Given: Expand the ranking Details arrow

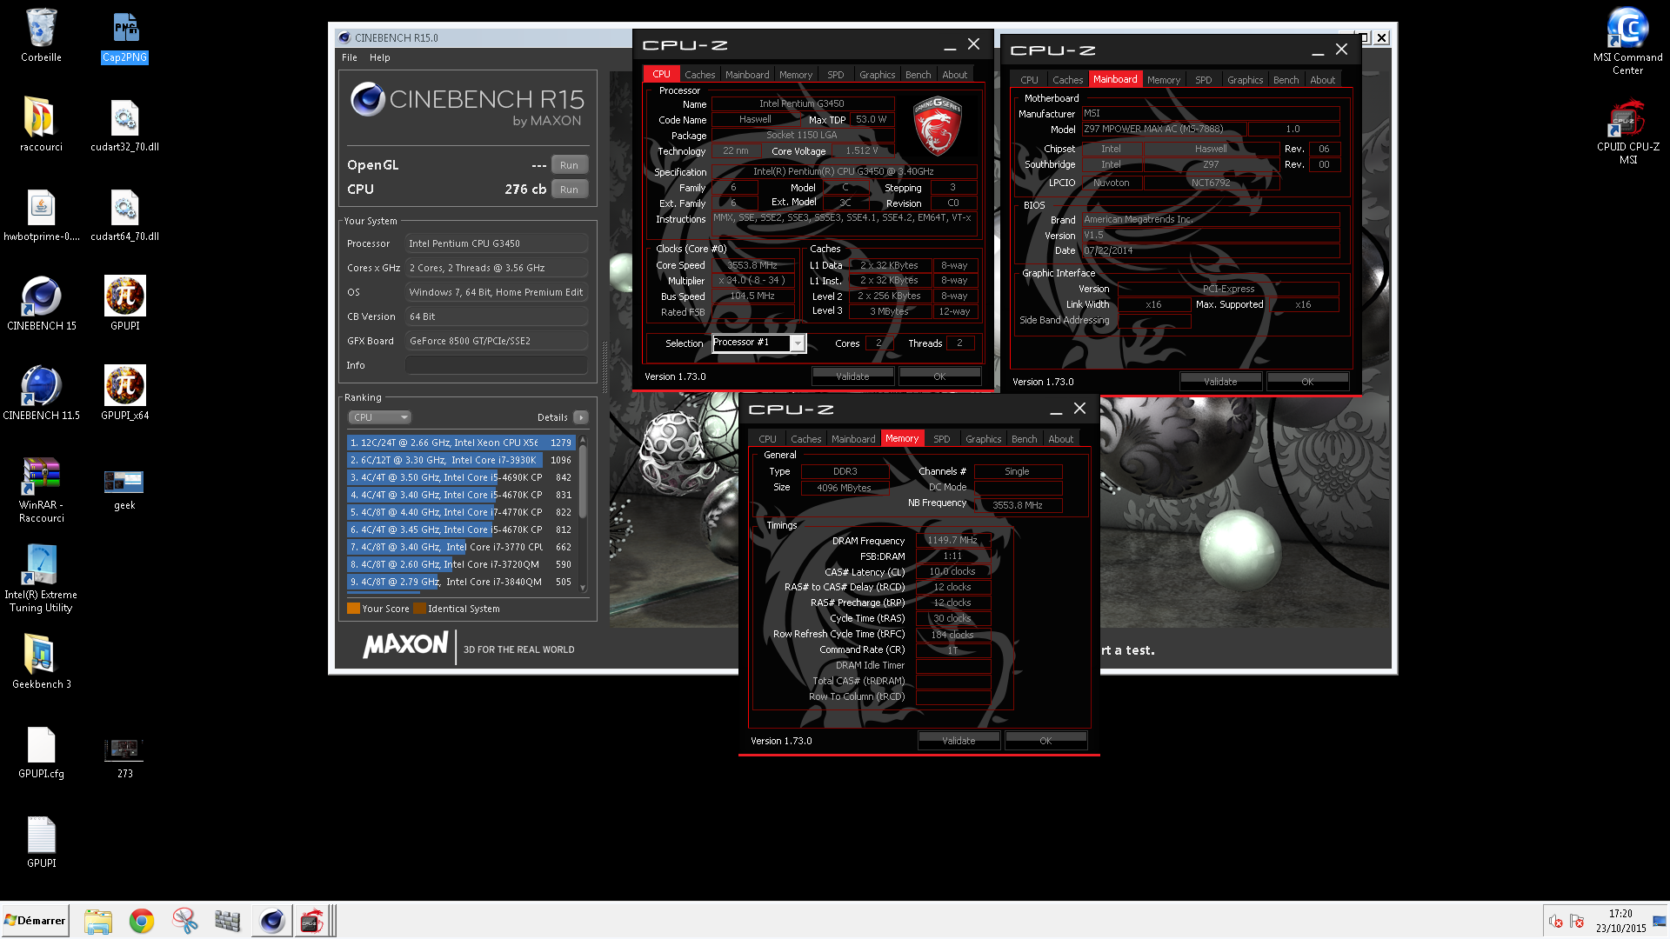Looking at the screenshot, I should [x=581, y=417].
